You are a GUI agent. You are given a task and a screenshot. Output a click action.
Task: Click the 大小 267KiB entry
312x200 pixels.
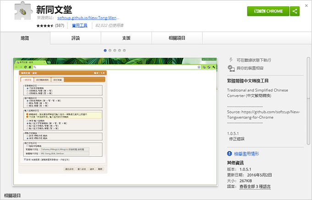240,181
